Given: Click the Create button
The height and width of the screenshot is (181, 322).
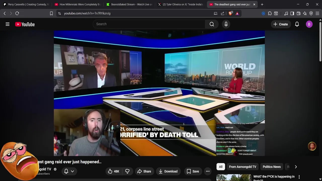Looking at the screenshot, I should click(x=280, y=24).
